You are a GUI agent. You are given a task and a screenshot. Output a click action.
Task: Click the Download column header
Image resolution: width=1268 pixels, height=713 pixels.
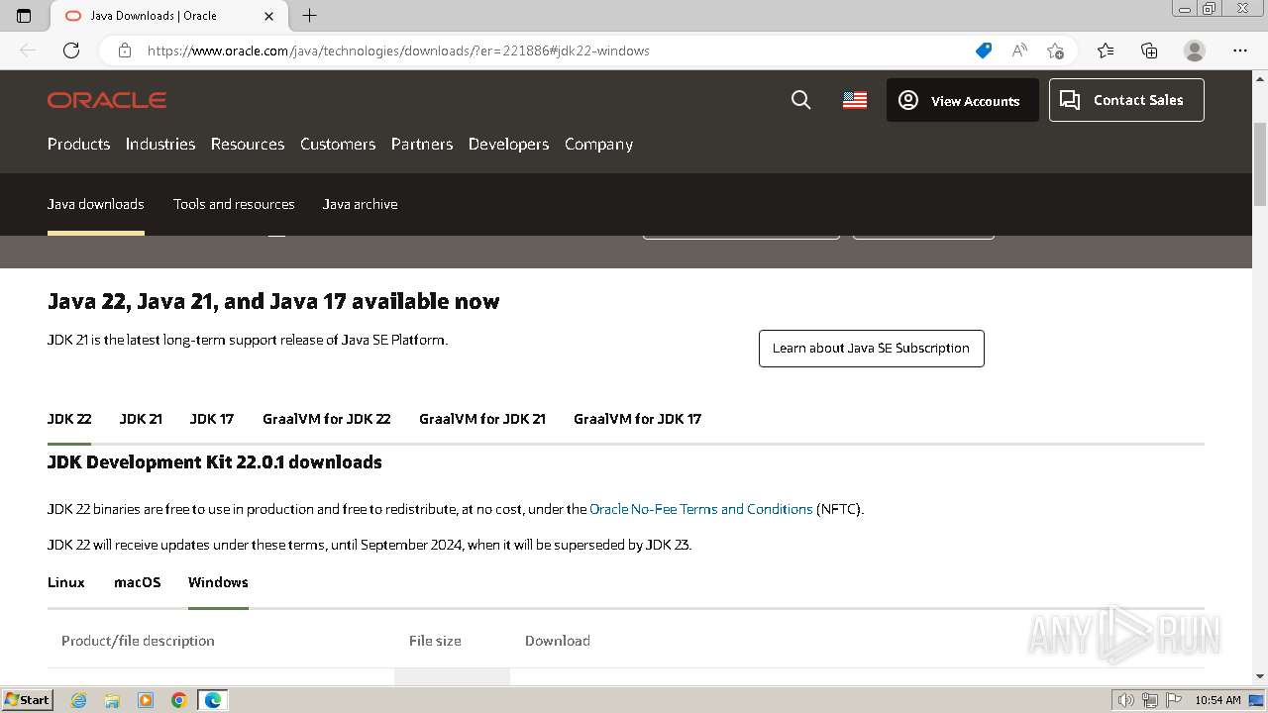(x=558, y=641)
